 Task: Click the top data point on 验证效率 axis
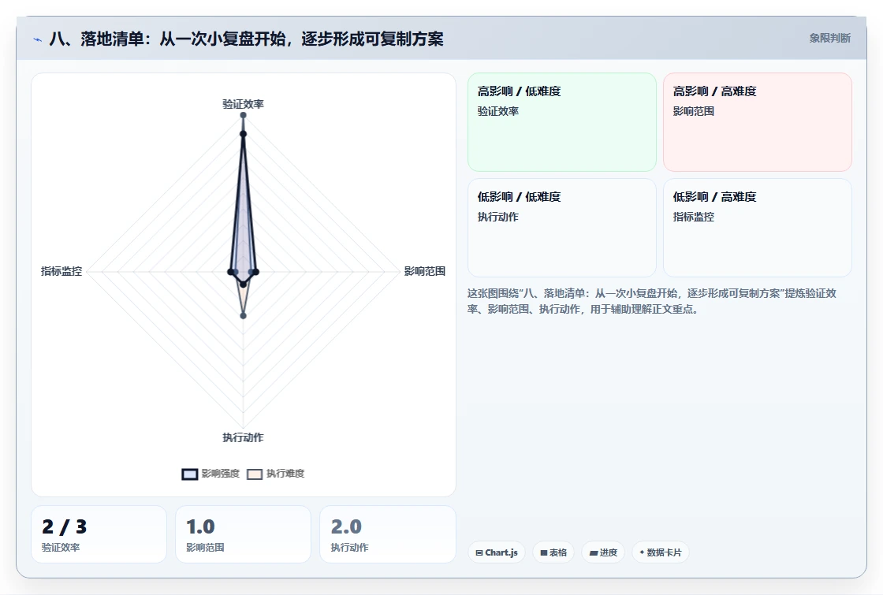click(x=244, y=115)
